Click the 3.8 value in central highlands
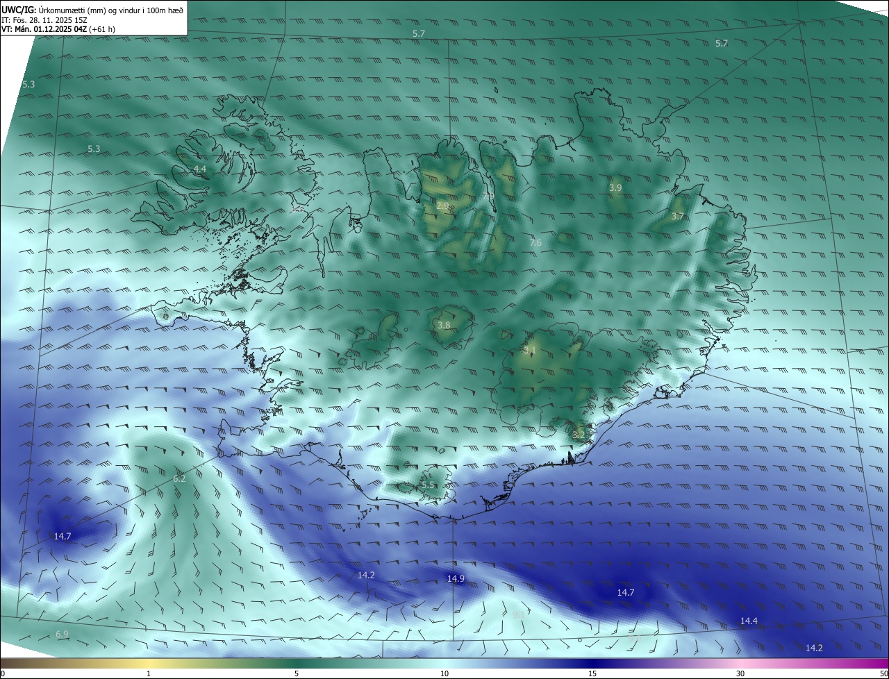This screenshot has width=889, height=679. (444, 325)
